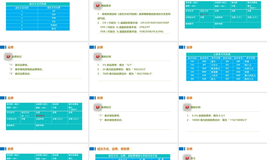The width and height of the screenshot is (267, 160).
Task: Click the line “2” 表示每吨货物的运费单价
Action: pos(26,69)
